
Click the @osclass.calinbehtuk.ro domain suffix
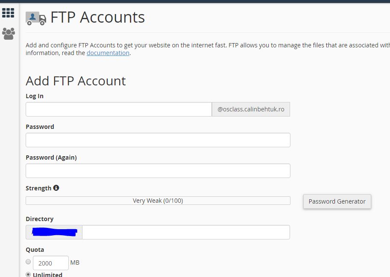click(x=251, y=109)
